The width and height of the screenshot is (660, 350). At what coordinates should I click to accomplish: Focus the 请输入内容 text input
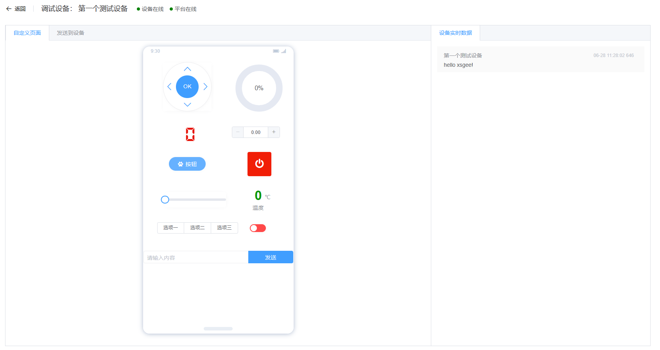[x=195, y=257]
